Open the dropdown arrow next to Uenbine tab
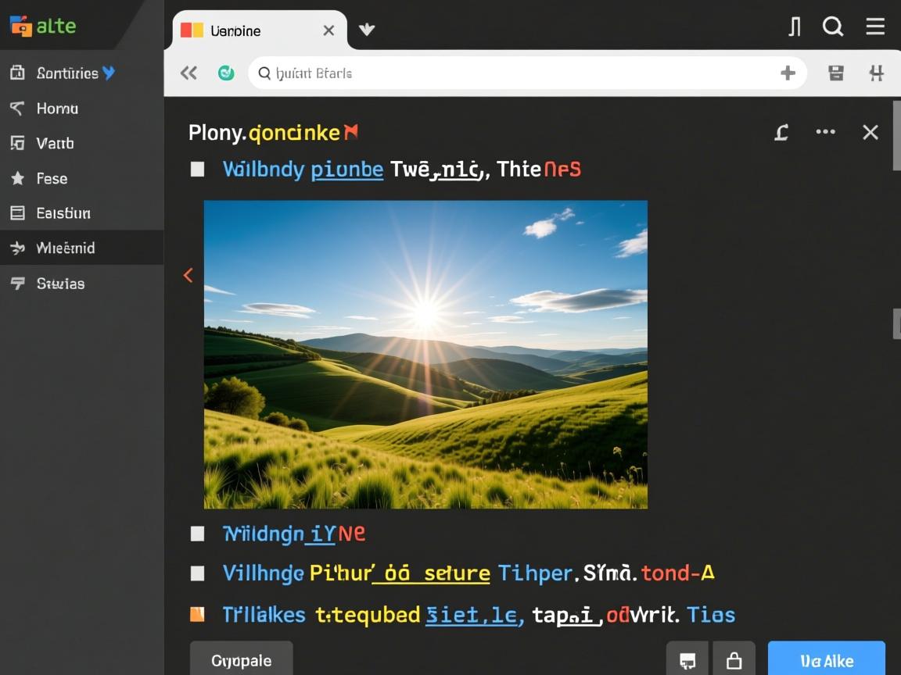The image size is (901, 675). (366, 30)
